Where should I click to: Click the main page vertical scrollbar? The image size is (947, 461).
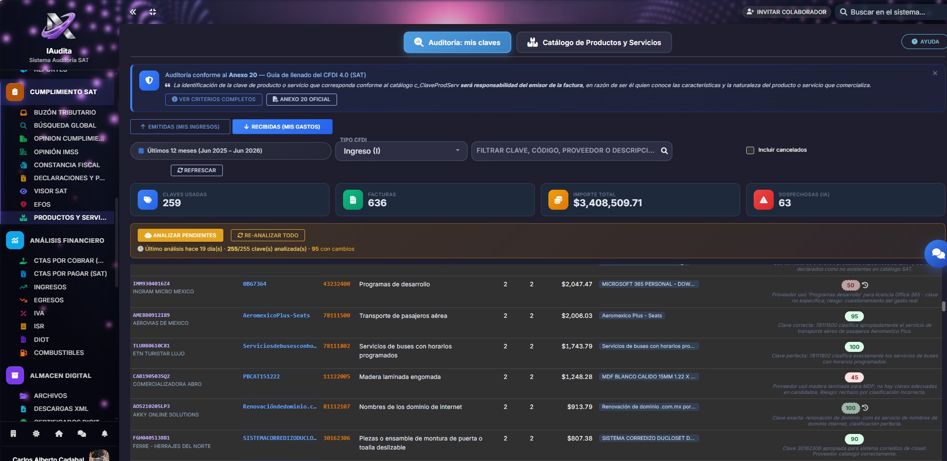[x=944, y=306]
